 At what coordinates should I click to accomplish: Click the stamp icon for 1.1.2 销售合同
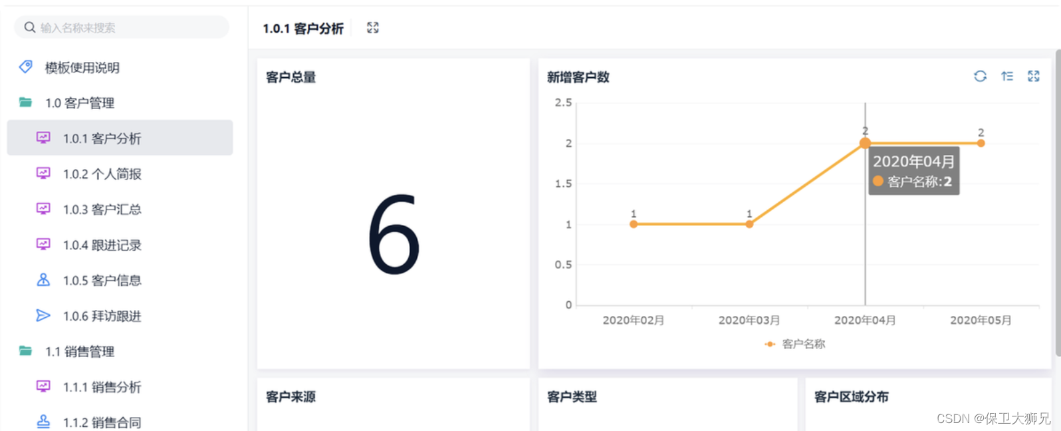pos(43,422)
